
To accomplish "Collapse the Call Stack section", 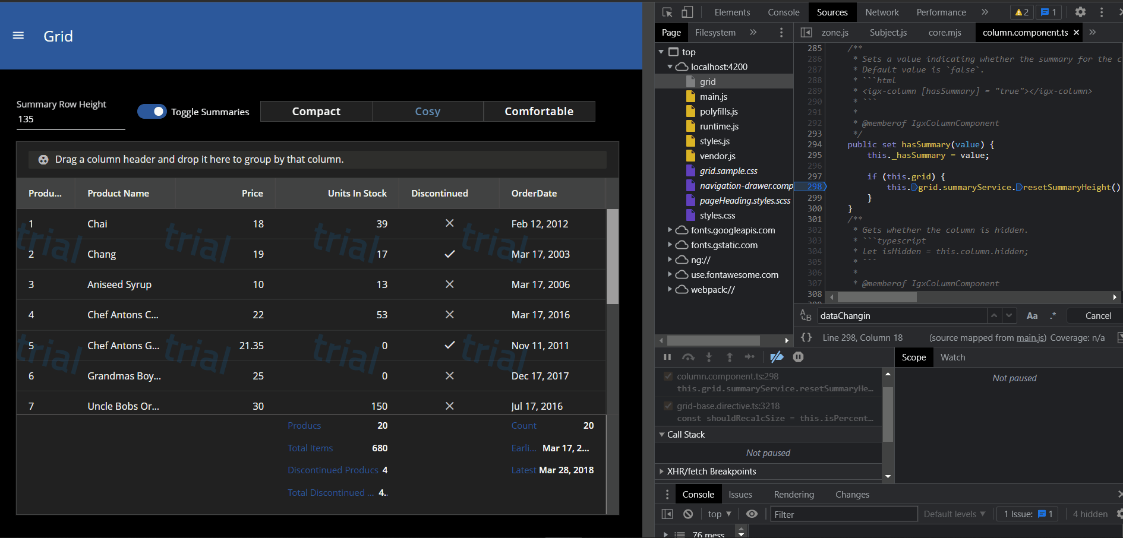I will (662, 434).
